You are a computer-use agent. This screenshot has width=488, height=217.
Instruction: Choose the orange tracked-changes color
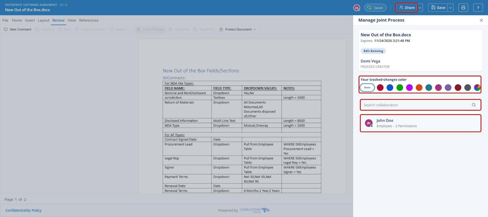[419, 88]
